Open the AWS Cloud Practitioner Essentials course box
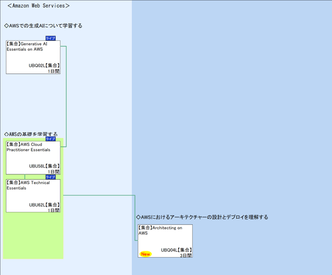 point(33,158)
